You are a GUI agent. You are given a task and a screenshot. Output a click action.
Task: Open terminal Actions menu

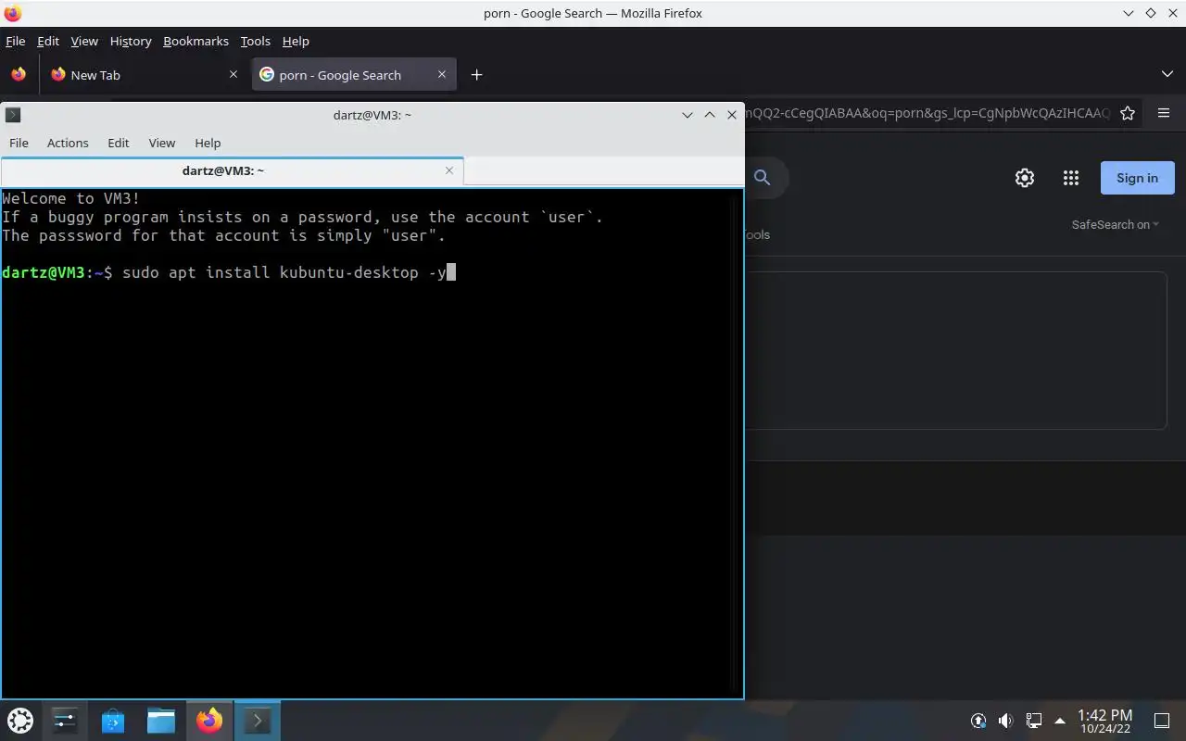pyautogui.click(x=68, y=143)
